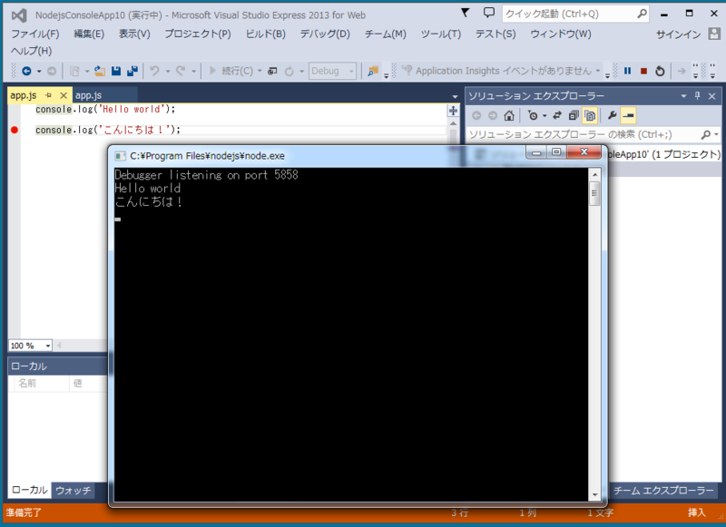This screenshot has height=527, width=726.
Task: Click the pending changes filter clock icon
Action: 533,115
